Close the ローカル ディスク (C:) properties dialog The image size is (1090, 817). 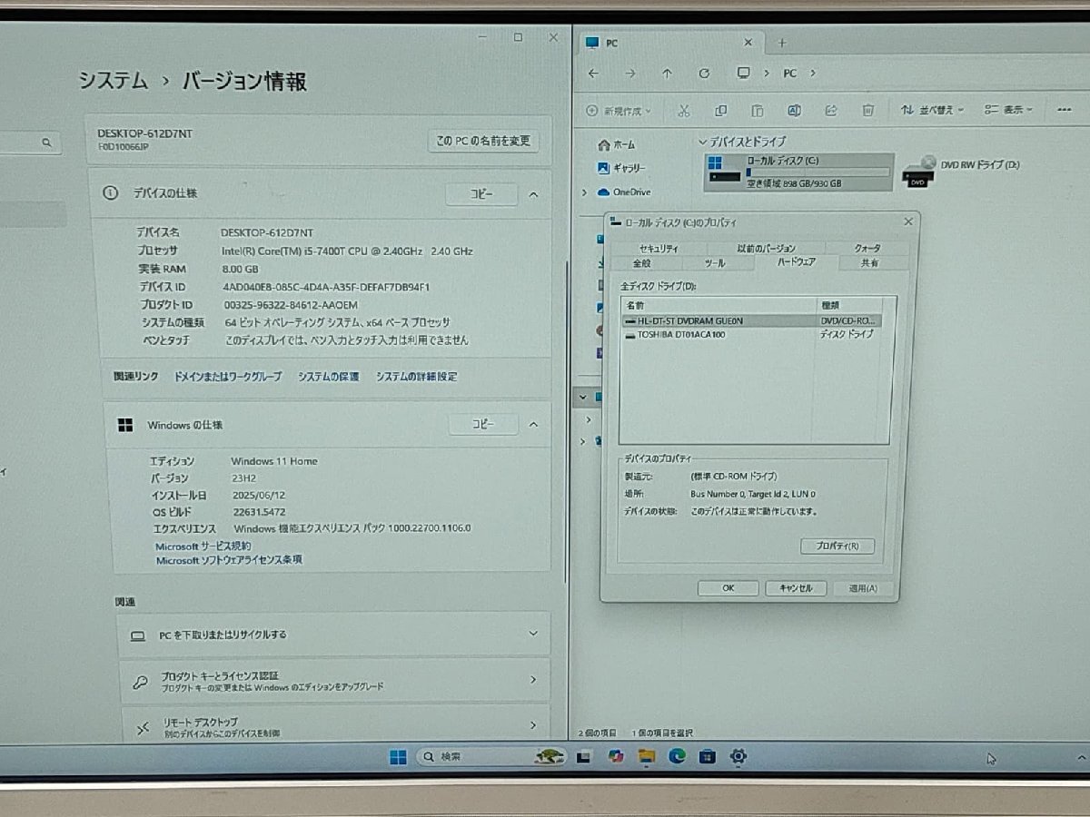tap(908, 221)
